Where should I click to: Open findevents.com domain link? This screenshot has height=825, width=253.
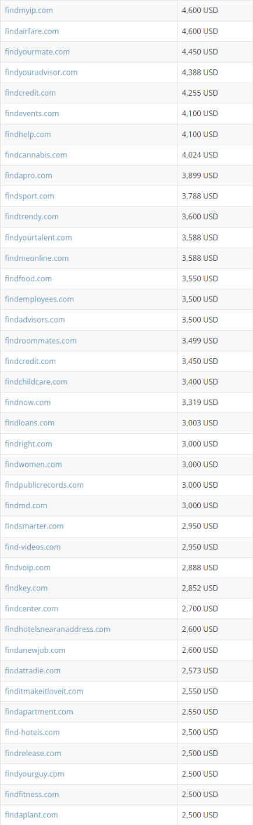pyautogui.click(x=32, y=113)
